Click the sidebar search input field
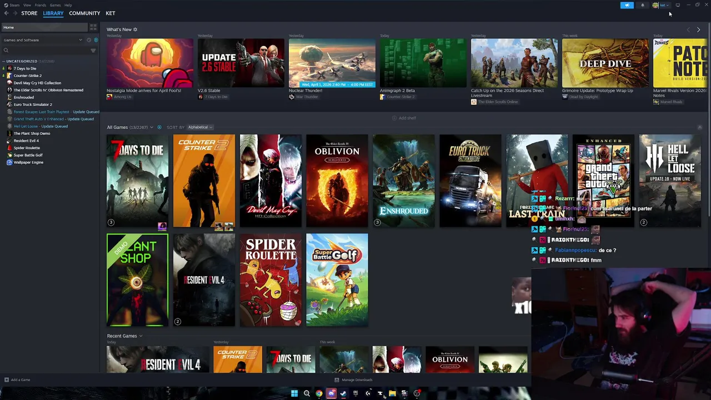711x400 pixels. point(49,51)
